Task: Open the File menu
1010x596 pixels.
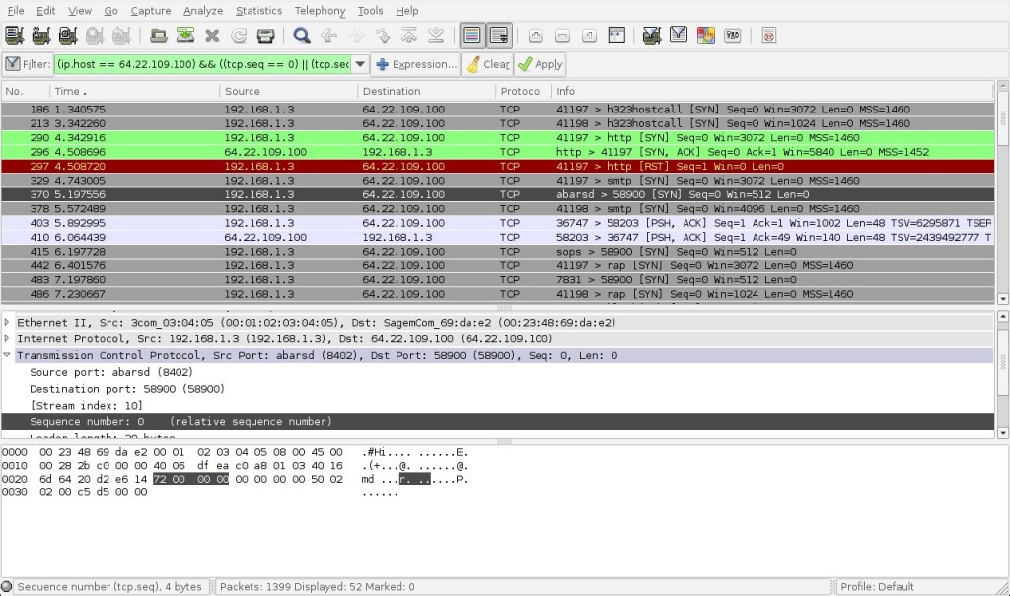Action: 16,11
